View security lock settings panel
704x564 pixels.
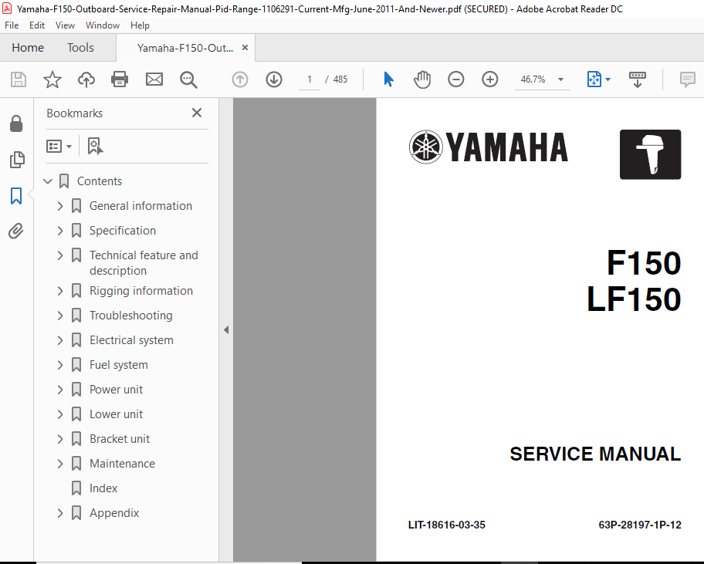[16, 123]
